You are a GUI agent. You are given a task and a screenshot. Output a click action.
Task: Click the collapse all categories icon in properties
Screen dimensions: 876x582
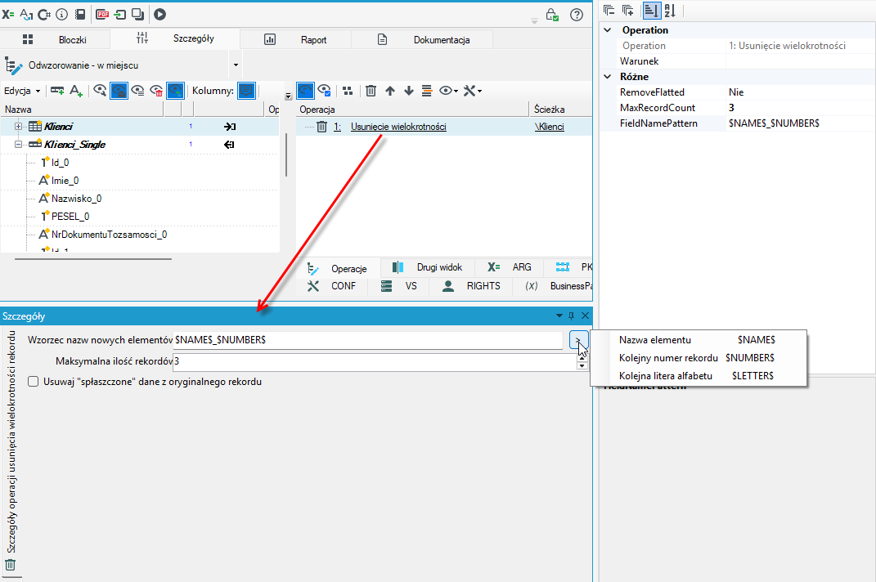click(x=609, y=10)
